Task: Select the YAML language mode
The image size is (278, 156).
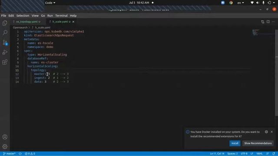Action: (259, 154)
